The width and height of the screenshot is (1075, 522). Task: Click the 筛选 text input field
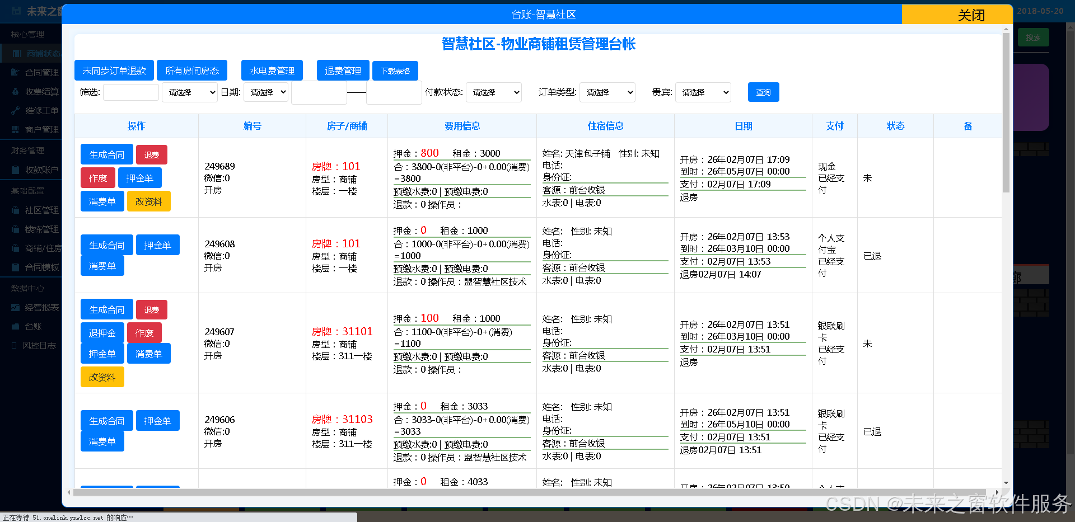tap(131, 92)
